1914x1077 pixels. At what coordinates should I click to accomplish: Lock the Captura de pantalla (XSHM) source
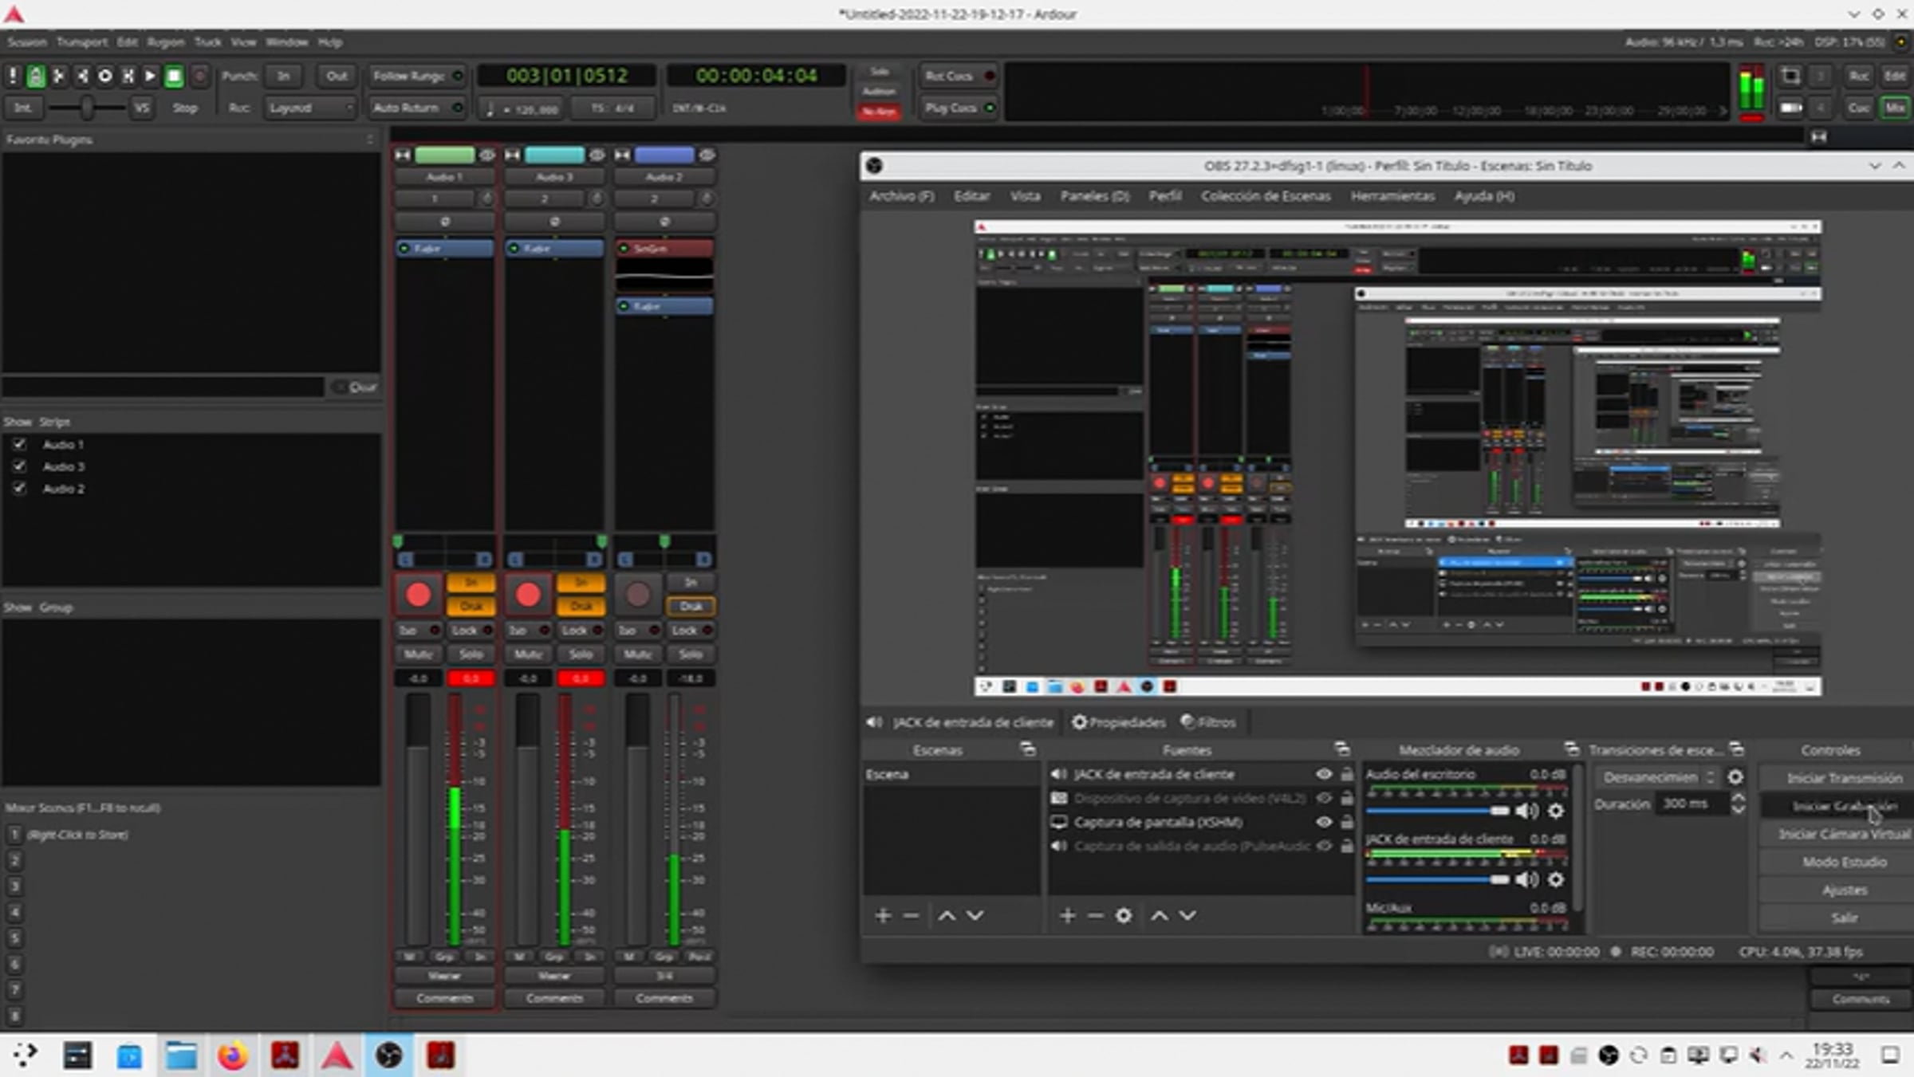(1347, 822)
